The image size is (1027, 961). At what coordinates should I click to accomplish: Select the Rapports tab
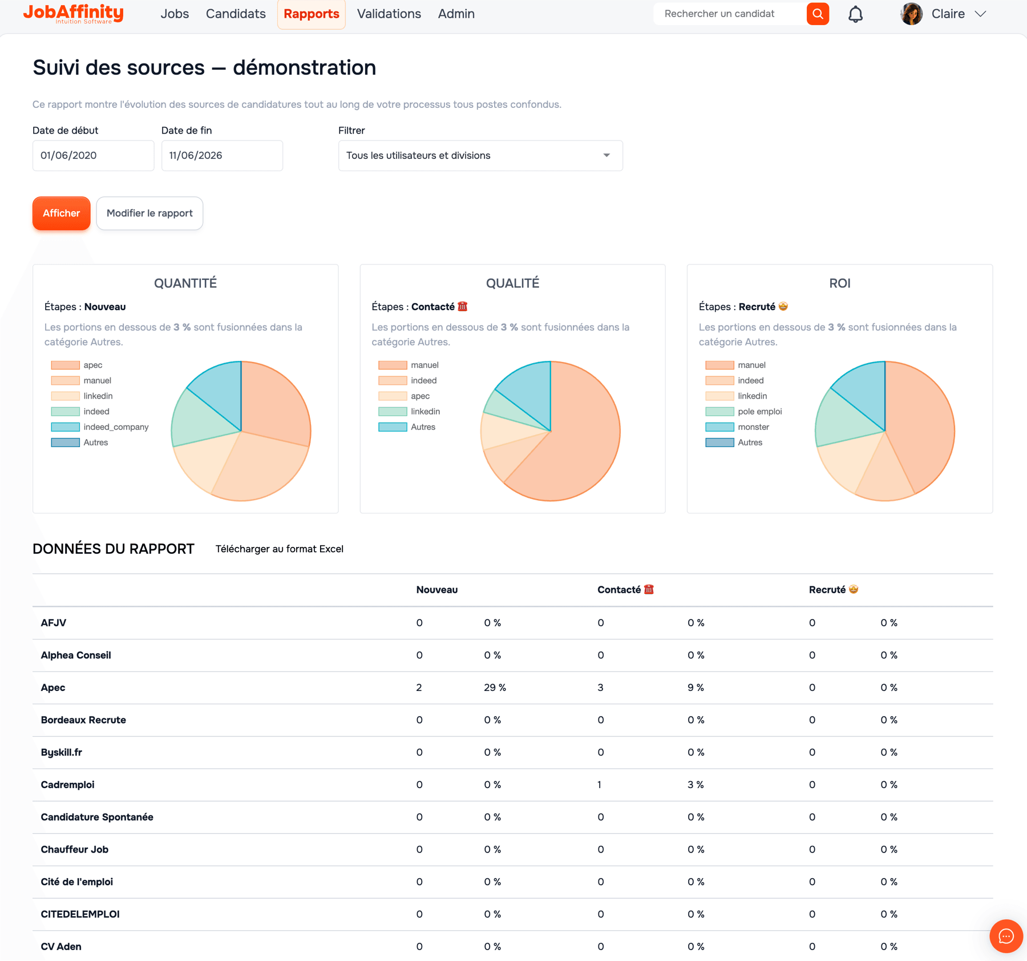click(312, 14)
